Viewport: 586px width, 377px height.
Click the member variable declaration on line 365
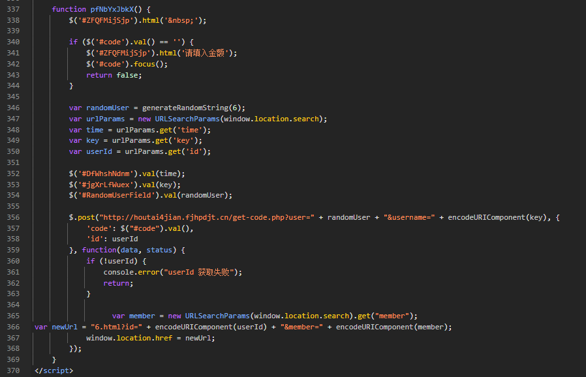pyautogui.click(x=142, y=316)
